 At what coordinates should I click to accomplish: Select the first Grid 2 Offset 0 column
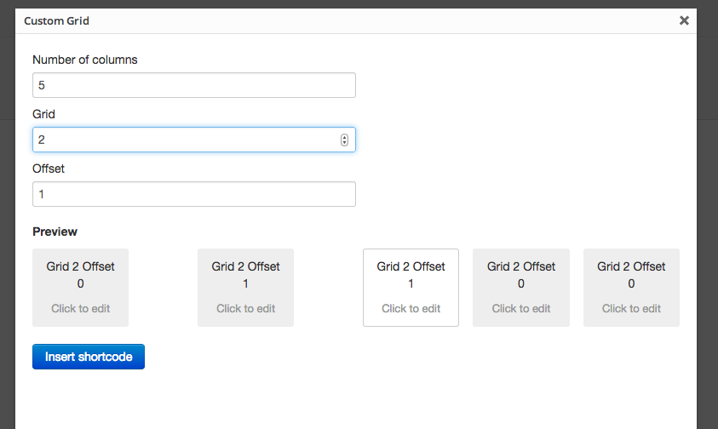coord(81,288)
